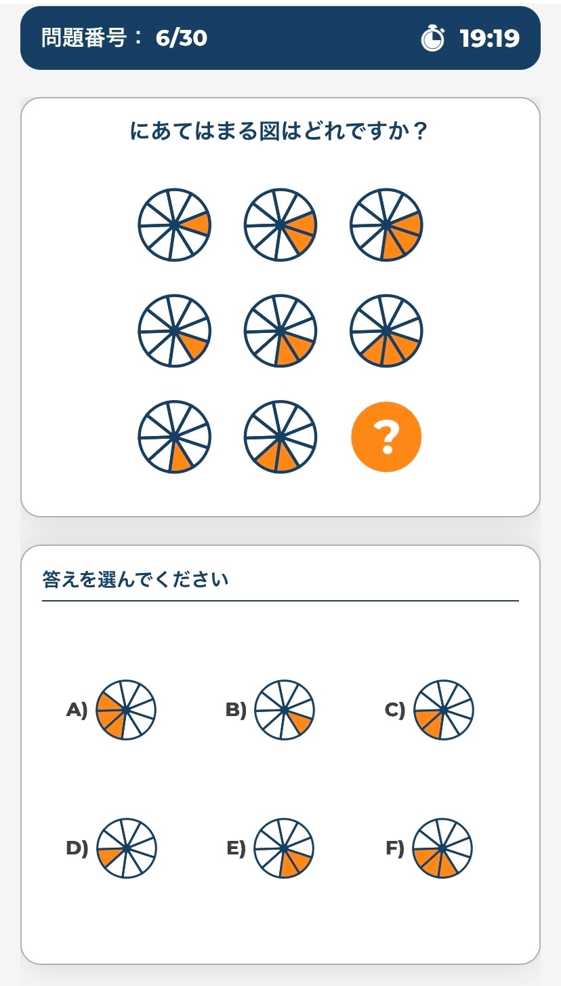Select answer option A pie

pos(126,710)
